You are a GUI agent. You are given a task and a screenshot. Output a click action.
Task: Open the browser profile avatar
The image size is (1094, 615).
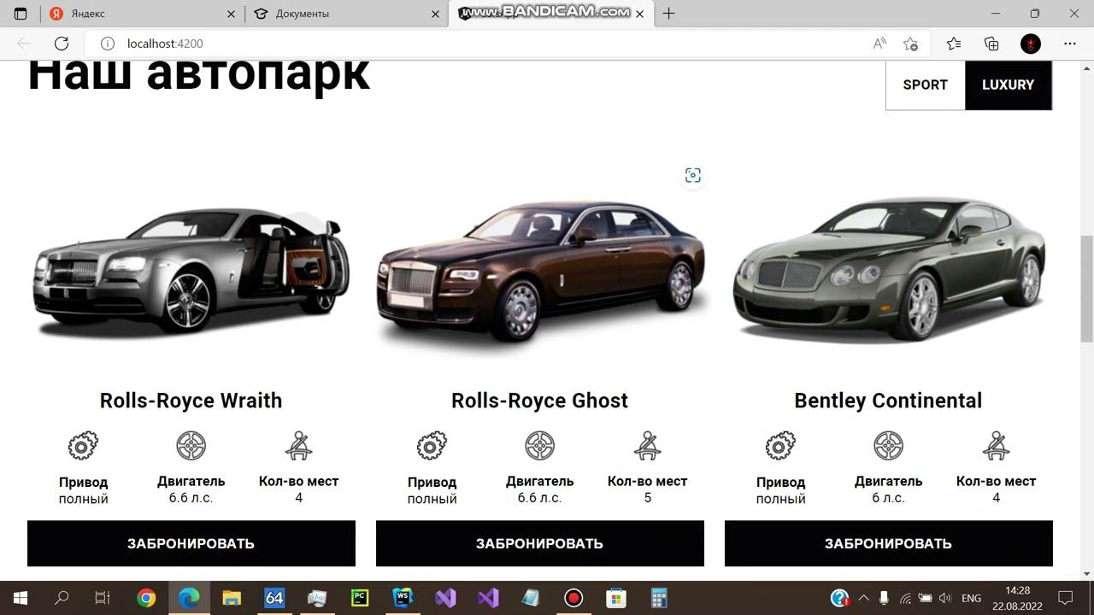(x=1031, y=44)
